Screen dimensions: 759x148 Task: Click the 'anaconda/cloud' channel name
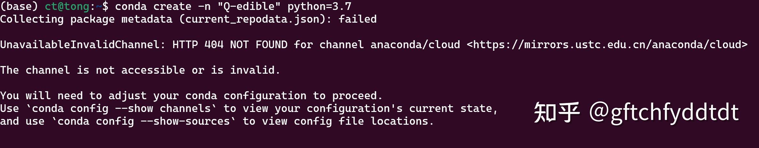(415, 45)
